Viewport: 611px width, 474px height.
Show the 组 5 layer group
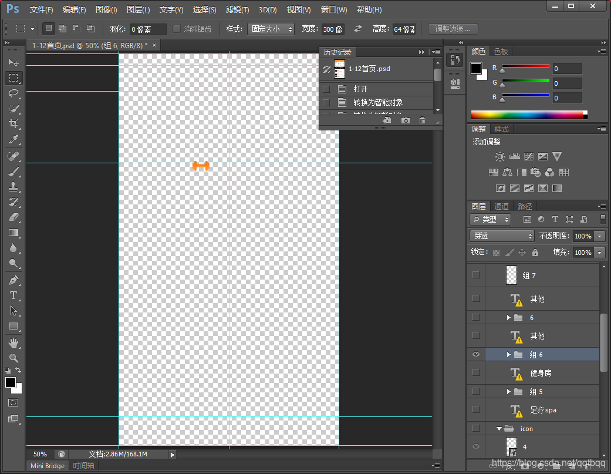pyautogui.click(x=476, y=391)
